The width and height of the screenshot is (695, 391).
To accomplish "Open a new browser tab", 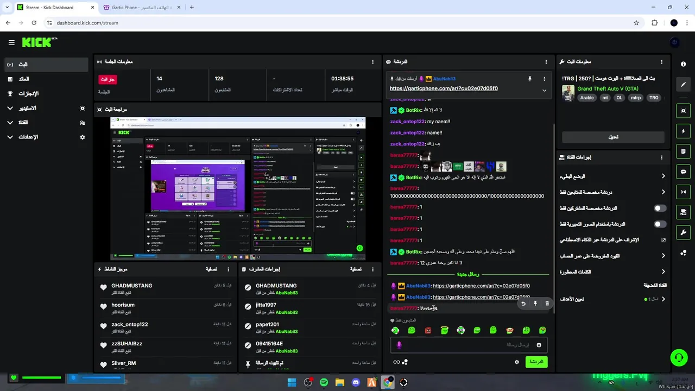I will pos(192,8).
